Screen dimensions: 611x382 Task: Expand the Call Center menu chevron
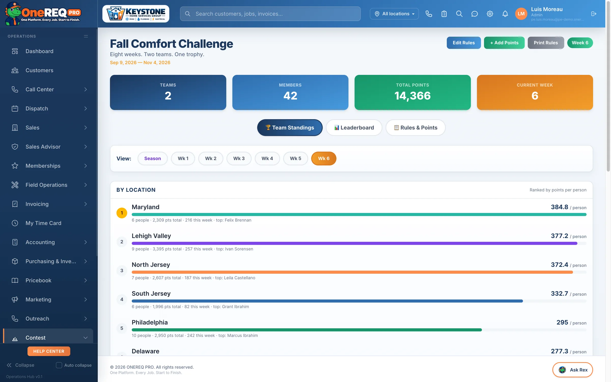point(86,89)
